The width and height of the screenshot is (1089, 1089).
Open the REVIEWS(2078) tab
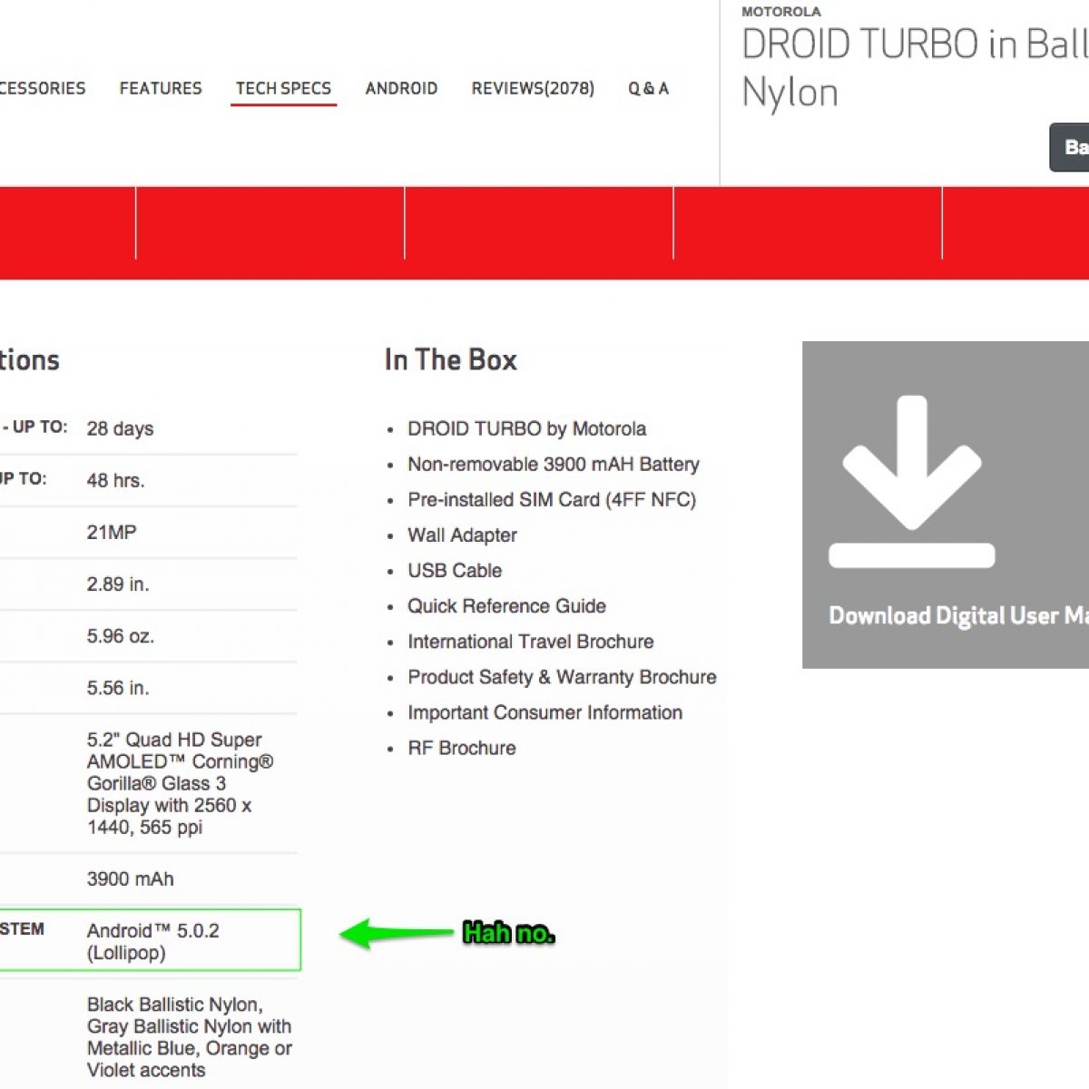click(x=533, y=88)
